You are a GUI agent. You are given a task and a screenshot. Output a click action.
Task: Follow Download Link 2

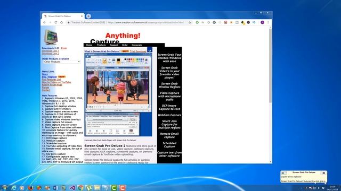coord(50,54)
